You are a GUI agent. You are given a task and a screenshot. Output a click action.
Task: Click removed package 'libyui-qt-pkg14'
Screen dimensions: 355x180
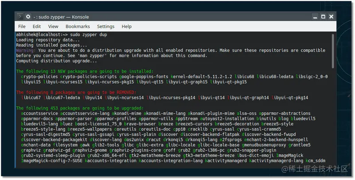tap(290, 98)
